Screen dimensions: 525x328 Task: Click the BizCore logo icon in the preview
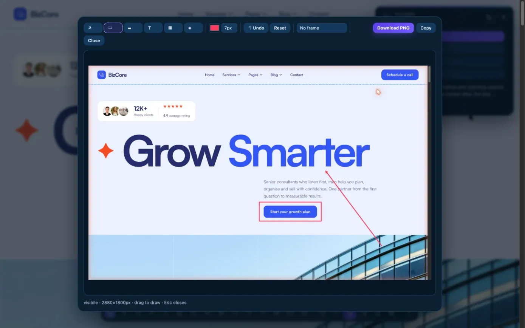(101, 75)
